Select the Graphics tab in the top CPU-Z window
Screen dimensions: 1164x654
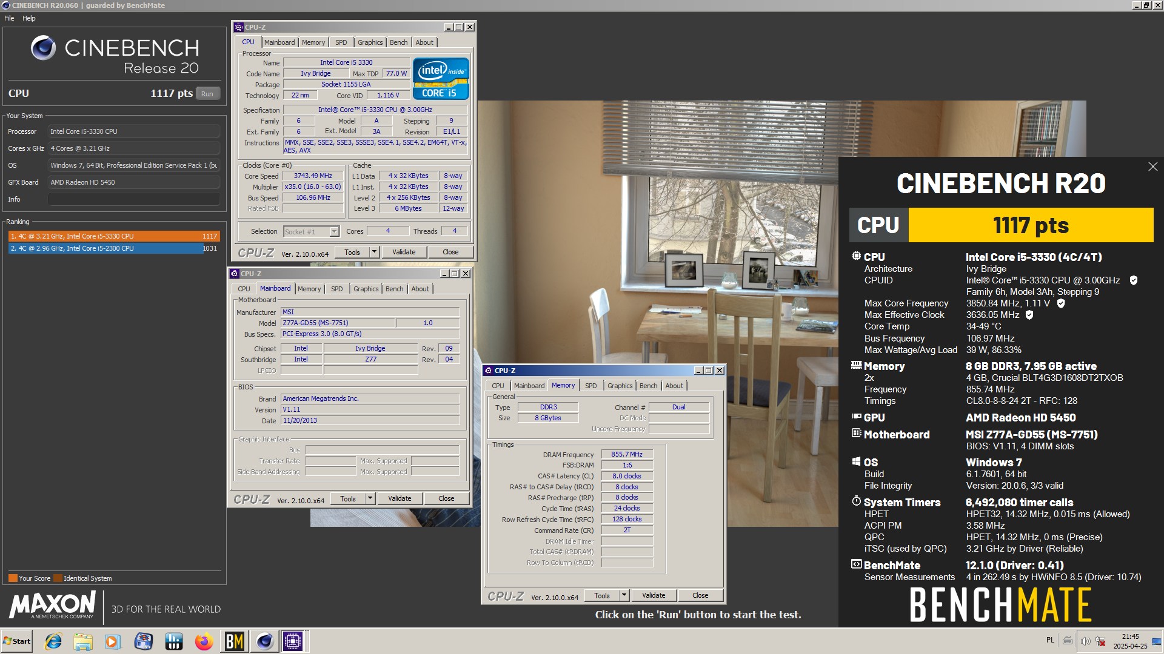370,42
